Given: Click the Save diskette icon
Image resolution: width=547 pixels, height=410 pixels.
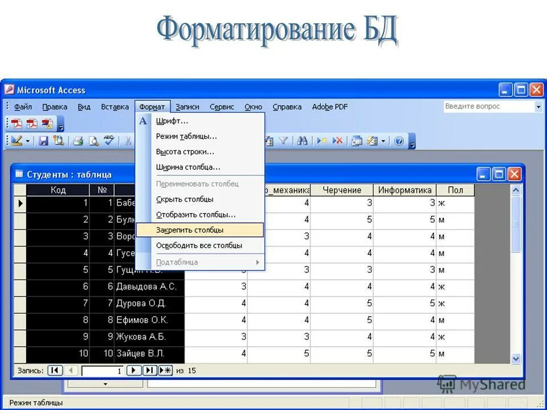Looking at the screenshot, I should [x=44, y=141].
